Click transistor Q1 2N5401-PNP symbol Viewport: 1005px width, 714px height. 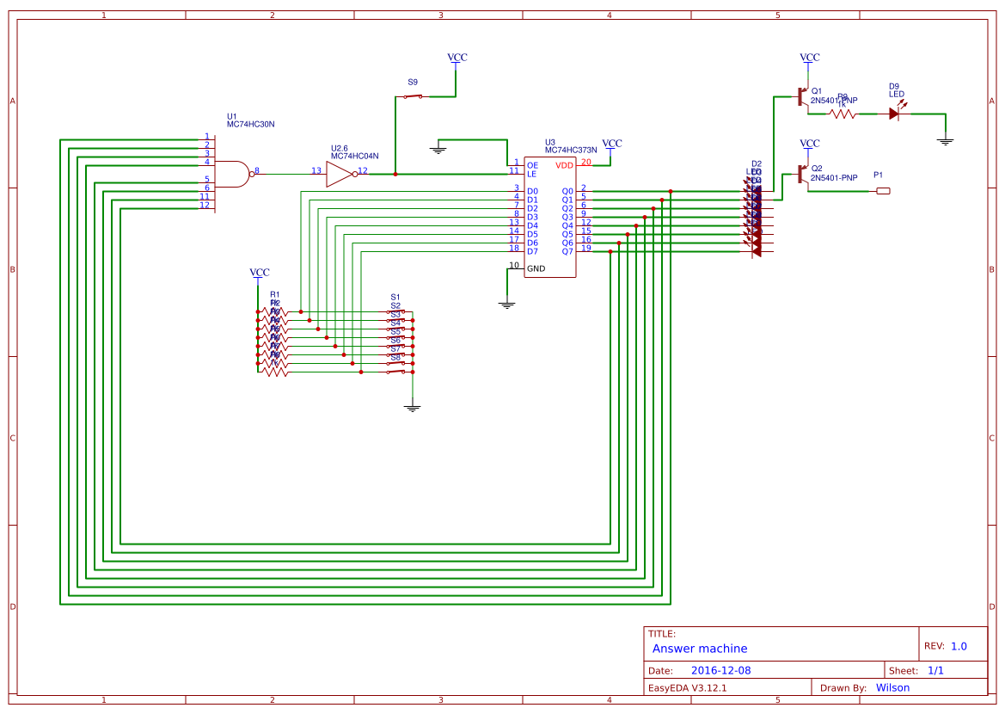pyautogui.click(x=800, y=95)
